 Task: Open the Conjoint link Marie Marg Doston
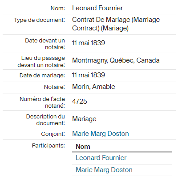tap(101, 134)
